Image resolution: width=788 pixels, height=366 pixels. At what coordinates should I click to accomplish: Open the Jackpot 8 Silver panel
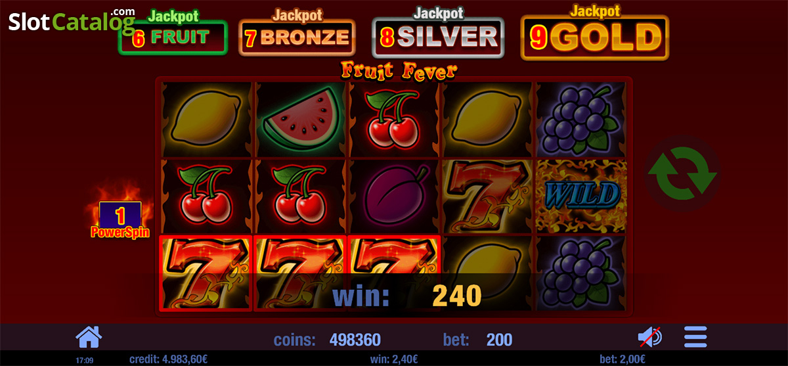pyautogui.click(x=438, y=32)
